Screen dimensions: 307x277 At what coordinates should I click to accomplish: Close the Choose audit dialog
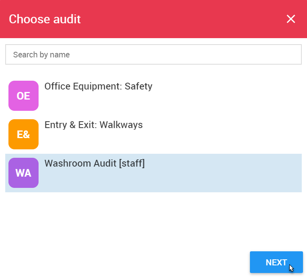click(x=291, y=19)
